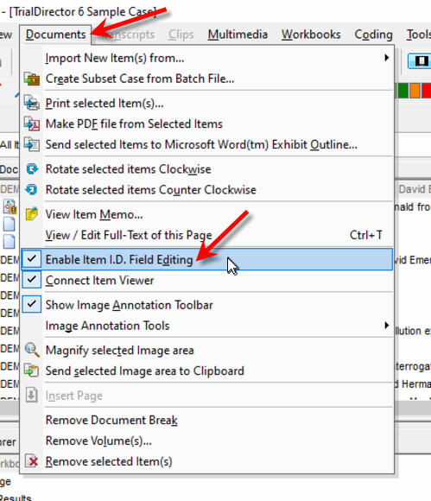This screenshot has width=431, height=501.
Task: Uncheck Connect Item Viewer option
Action: coord(31,280)
